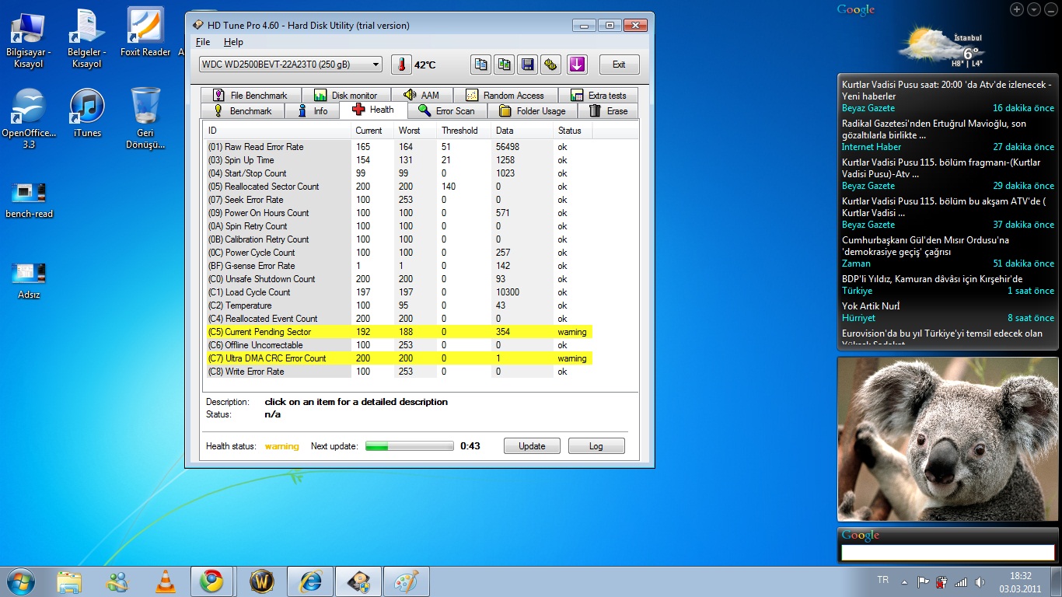
Task: Select the (BF) G-sense Error Rate row
Action: (399, 266)
